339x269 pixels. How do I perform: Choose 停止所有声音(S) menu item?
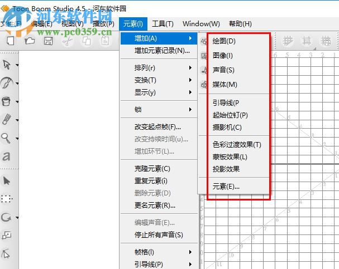(x=159, y=234)
